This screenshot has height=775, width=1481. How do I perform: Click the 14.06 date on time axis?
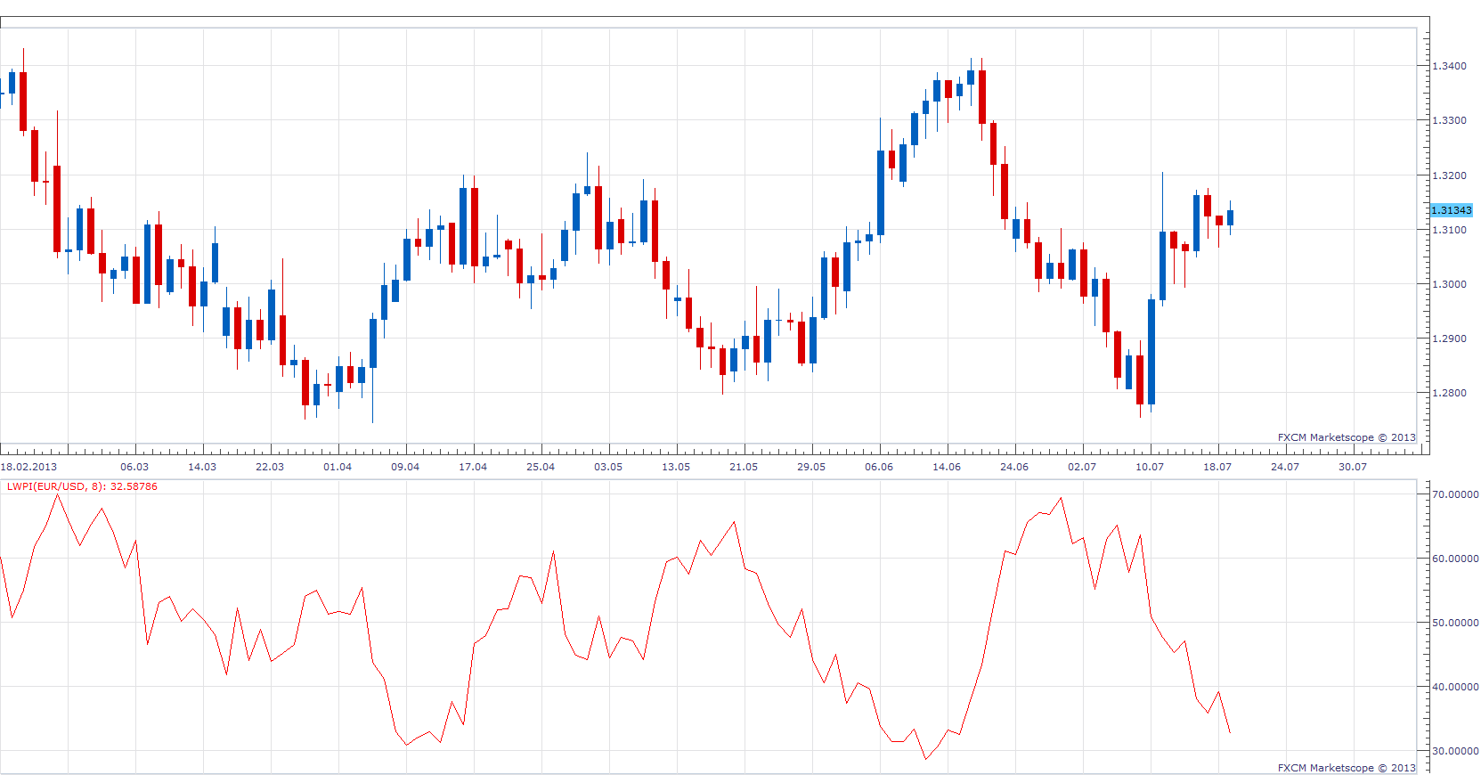[947, 467]
